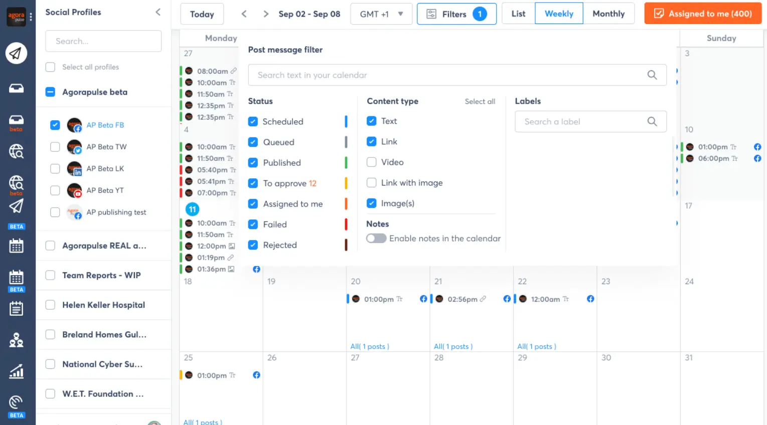Switch to Monthly calendar view
Screen dimensions: 767x425
(x=608, y=14)
